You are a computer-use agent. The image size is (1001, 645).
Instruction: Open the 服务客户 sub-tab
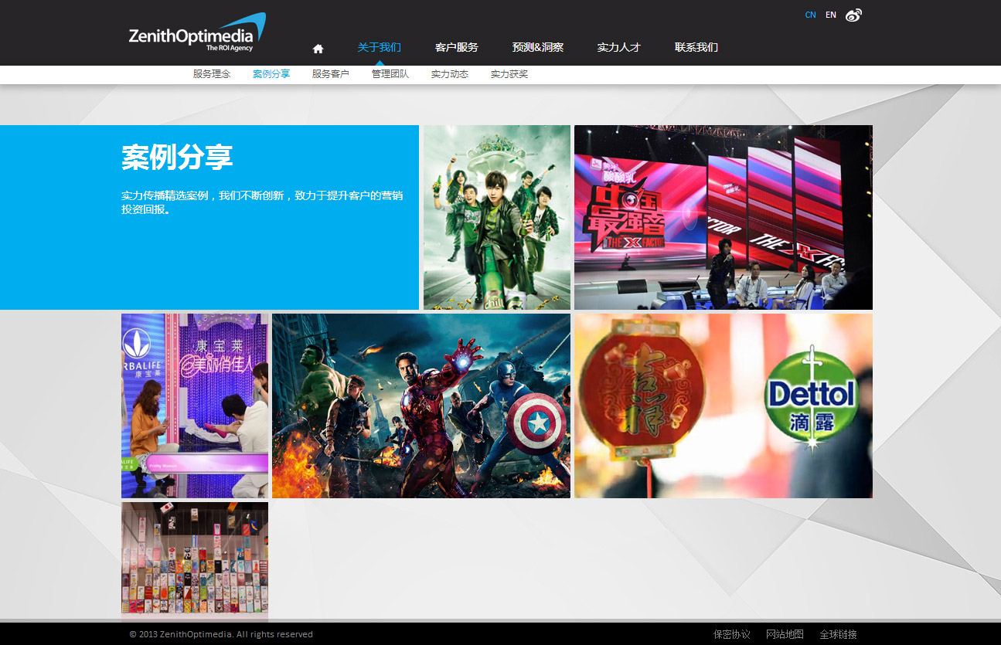pos(331,74)
